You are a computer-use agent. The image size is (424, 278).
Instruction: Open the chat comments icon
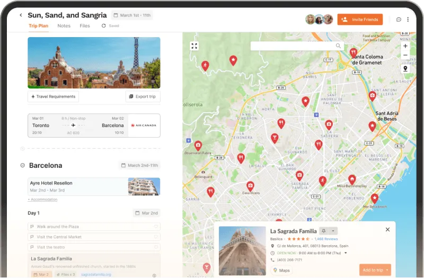399,20
